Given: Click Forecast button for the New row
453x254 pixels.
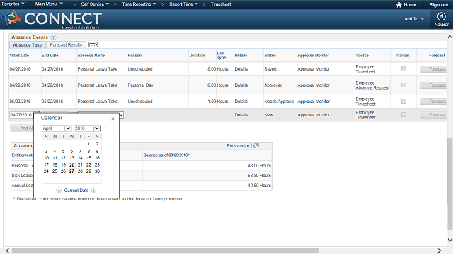Looking at the screenshot, I should coord(433,115).
